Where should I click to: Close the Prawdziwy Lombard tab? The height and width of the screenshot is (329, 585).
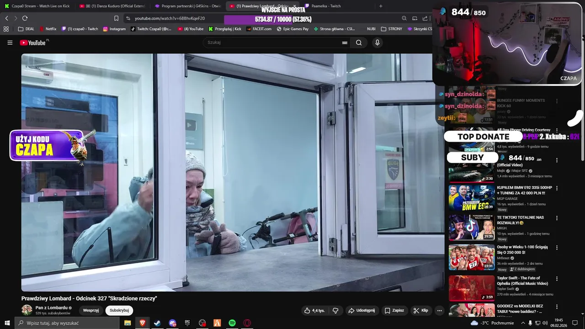pyautogui.click(x=294, y=6)
